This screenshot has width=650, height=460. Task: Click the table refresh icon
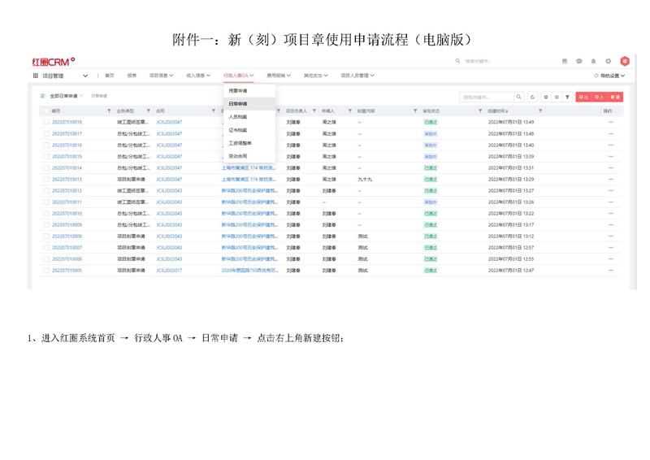click(533, 97)
